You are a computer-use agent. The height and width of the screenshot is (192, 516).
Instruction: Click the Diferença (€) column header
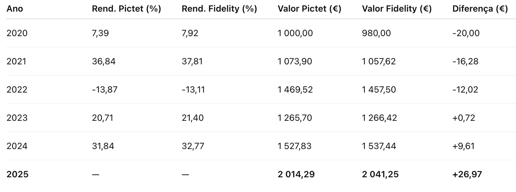[480, 9]
